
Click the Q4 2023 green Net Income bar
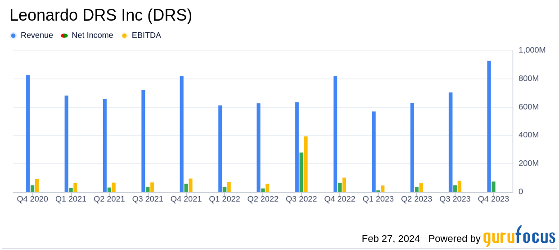[493, 187]
